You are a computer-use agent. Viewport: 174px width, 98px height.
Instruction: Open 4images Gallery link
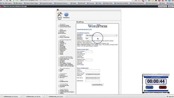(x=64, y=91)
